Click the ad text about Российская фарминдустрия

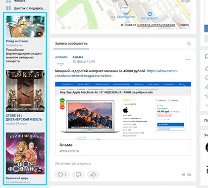24,55
